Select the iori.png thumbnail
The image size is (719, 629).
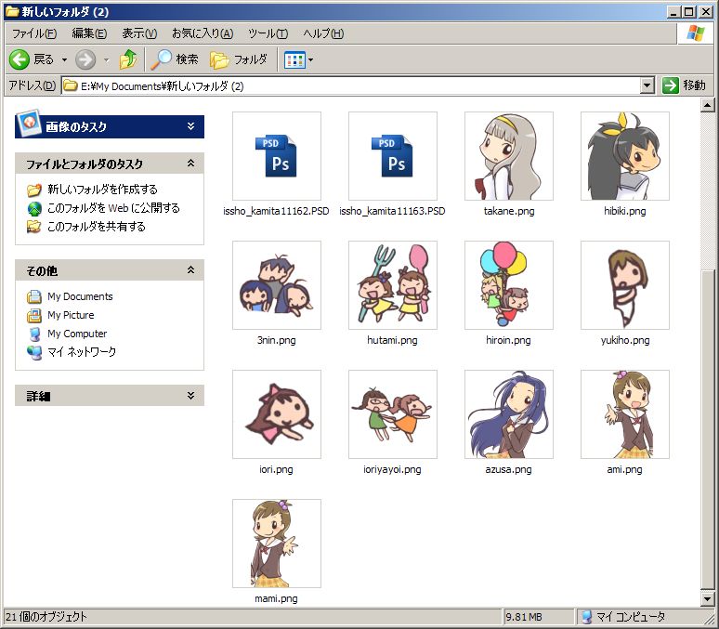pos(277,414)
